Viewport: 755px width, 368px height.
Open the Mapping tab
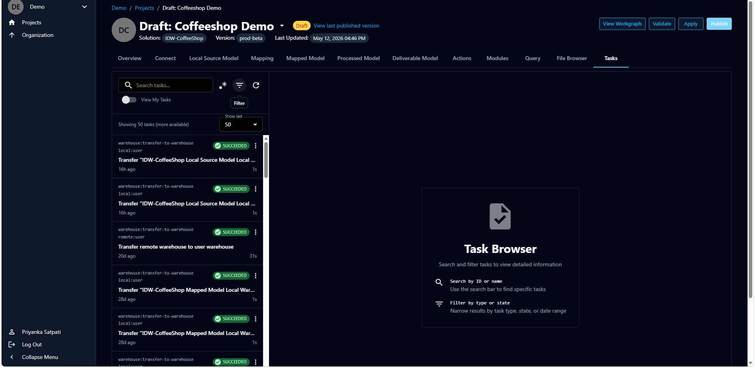coord(262,58)
